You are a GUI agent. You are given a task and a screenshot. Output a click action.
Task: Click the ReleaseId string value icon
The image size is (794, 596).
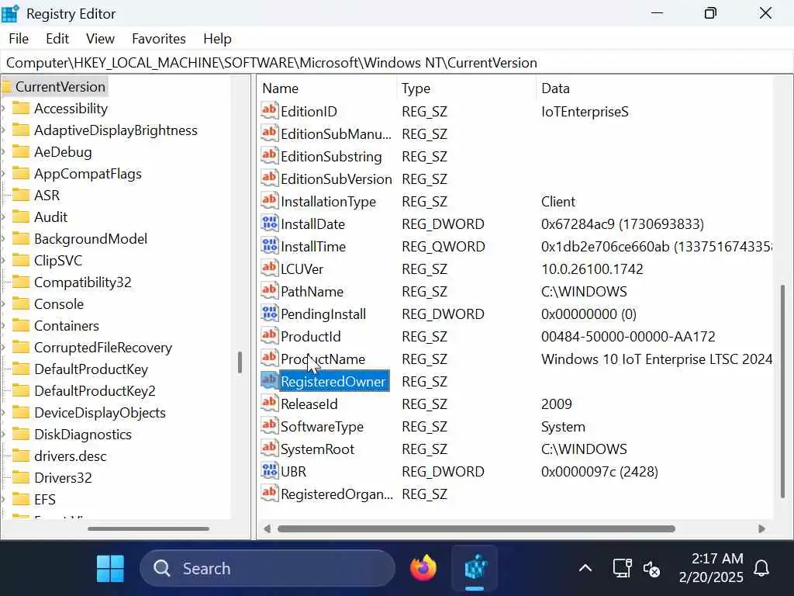click(269, 404)
